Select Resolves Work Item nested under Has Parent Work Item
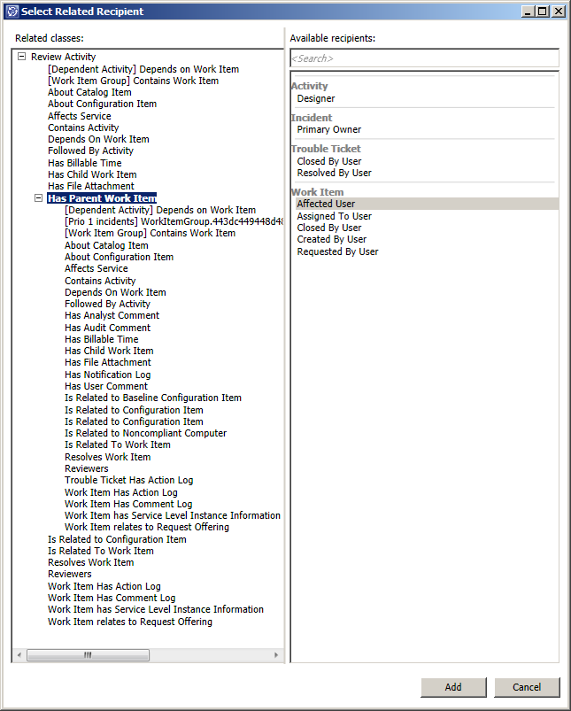This screenshot has height=711, width=571. pos(107,457)
